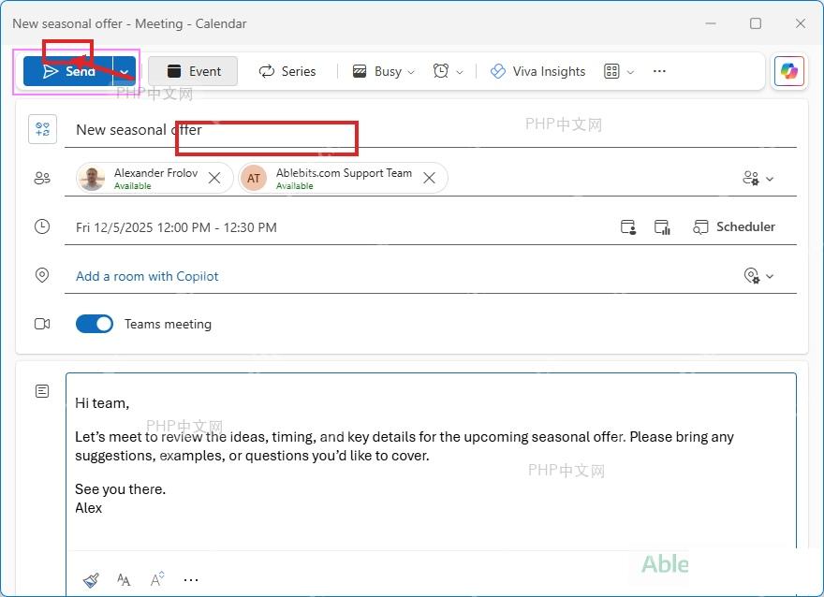
Task: Click the reminder alarm clock icon
Action: [x=441, y=71]
